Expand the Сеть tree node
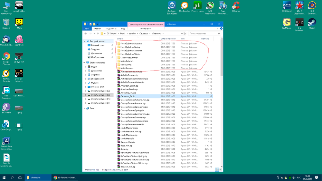Image resolution: width=322 pixels, height=181 pixels. coord(84,108)
